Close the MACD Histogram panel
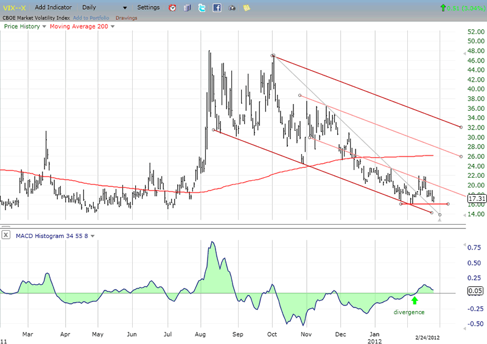 point(5,234)
